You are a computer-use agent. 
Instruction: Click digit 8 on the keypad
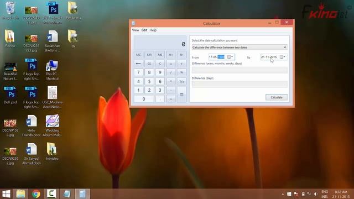point(149,72)
